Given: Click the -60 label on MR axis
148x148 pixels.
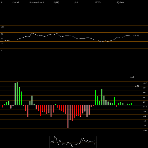Looking at the screenshot, I should (x=144, y=121).
